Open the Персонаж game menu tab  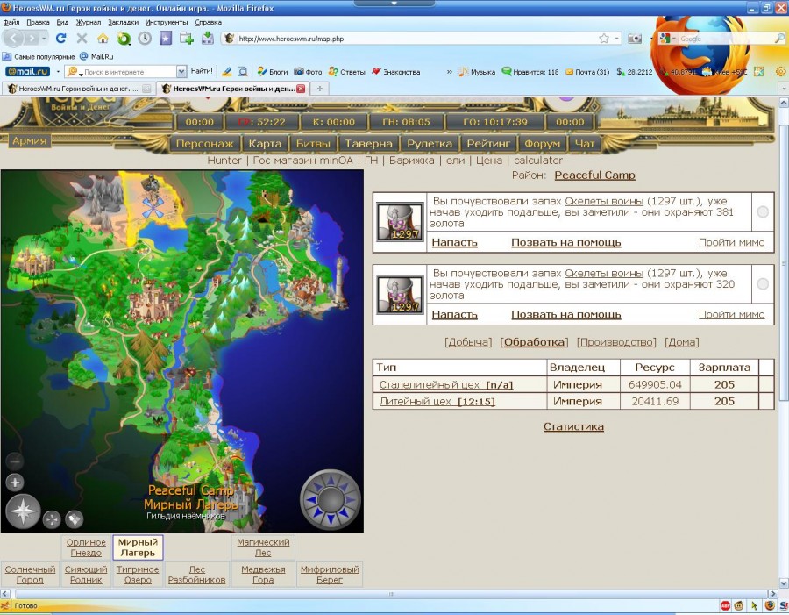coord(205,144)
